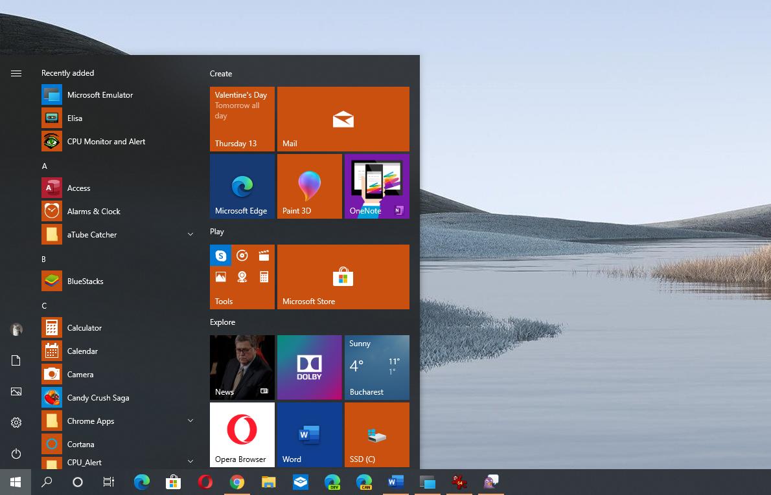Open the Paint 3D tile

309,186
